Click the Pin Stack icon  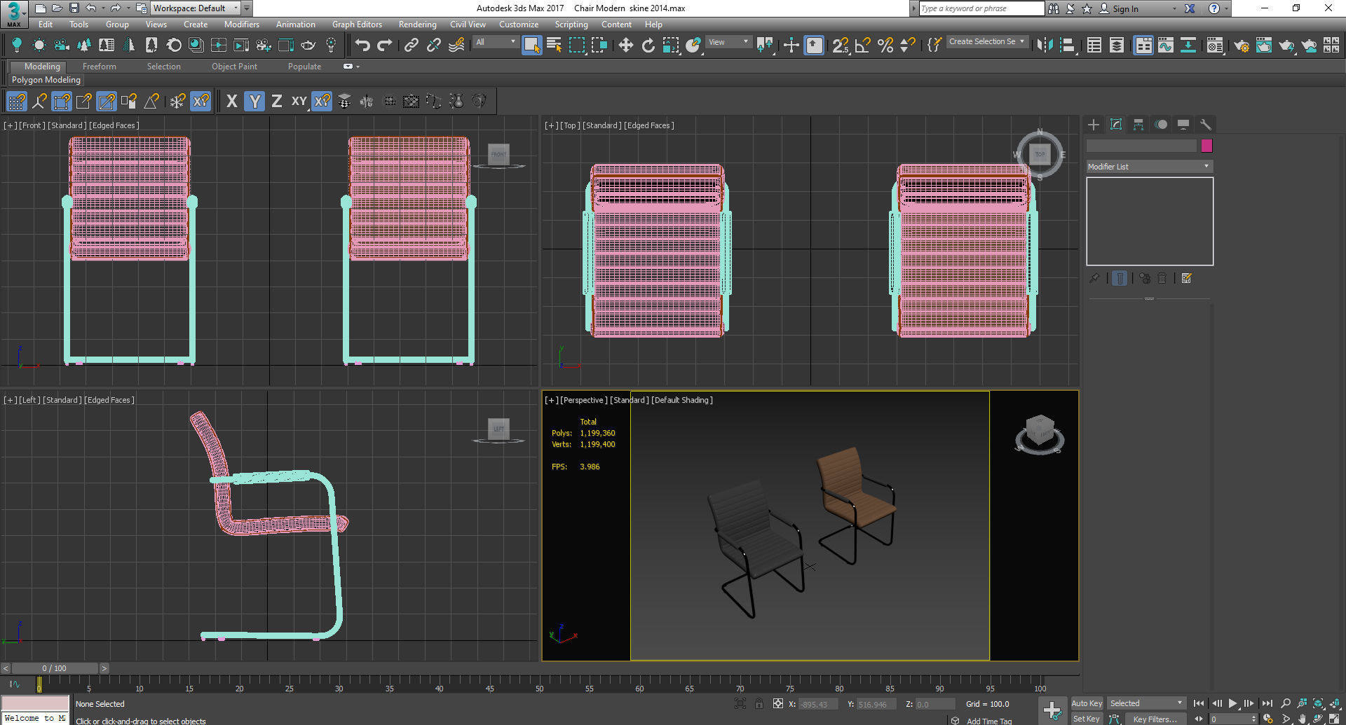point(1094,279)
